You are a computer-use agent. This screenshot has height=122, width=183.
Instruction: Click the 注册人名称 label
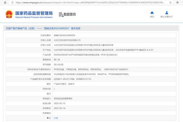[46, 40]
